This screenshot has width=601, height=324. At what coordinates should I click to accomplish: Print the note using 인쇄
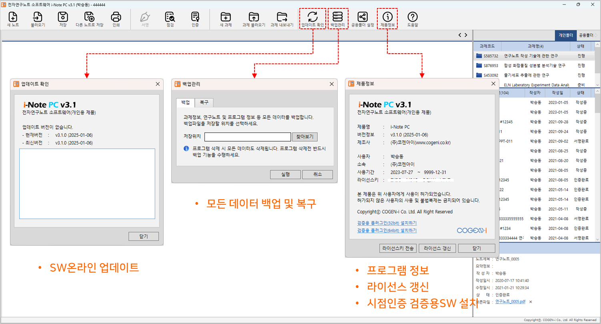116,19
